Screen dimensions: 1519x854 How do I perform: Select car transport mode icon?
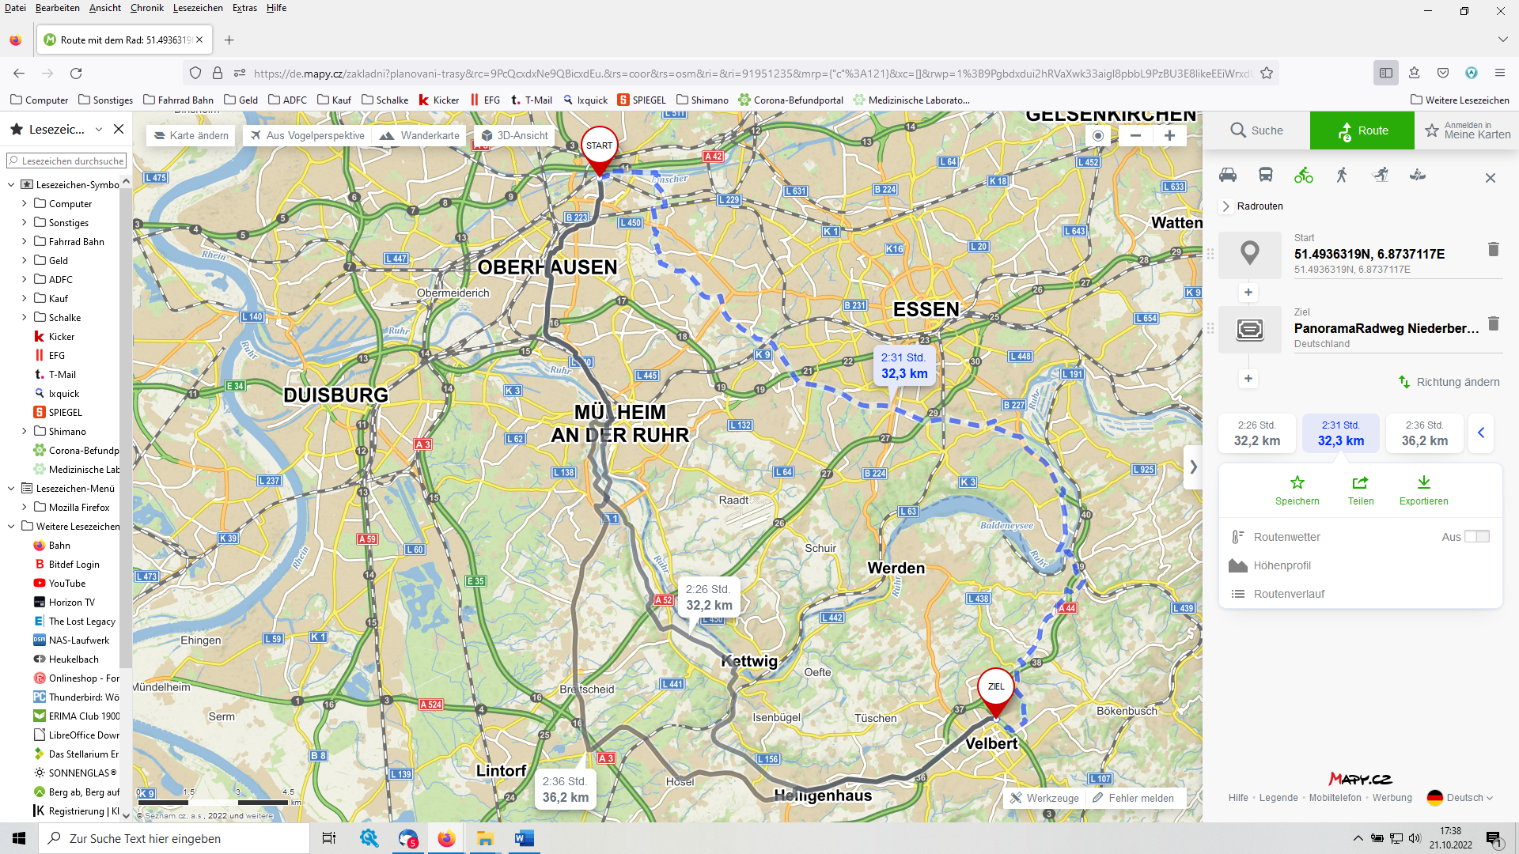tap(1228, 175)
